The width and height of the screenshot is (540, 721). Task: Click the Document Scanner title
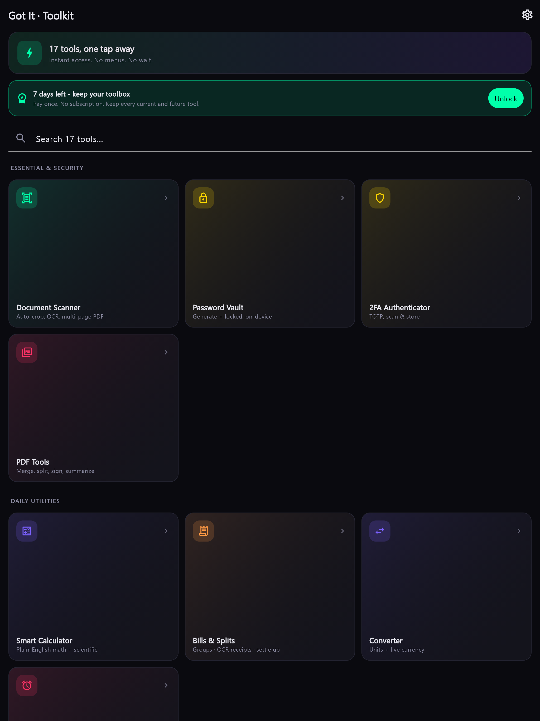click(48, 308)
